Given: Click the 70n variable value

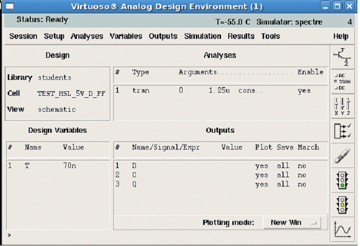Looking at the screenshot, I should tap(69, 166).
